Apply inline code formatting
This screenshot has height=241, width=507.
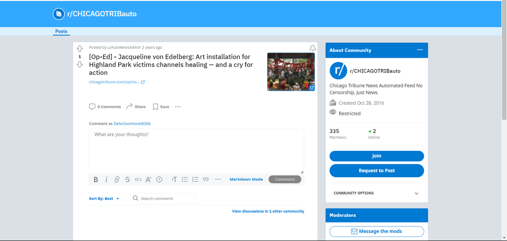[138, 179]
